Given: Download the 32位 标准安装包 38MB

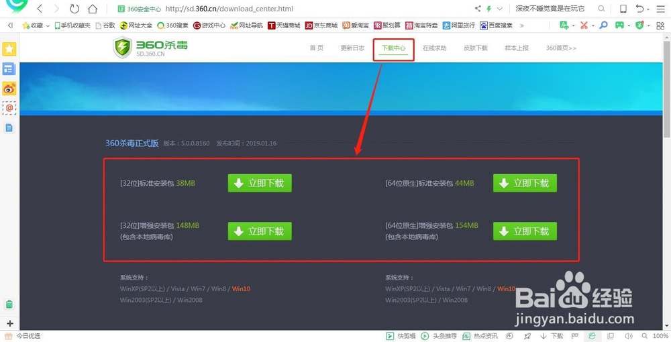Looking at the screenshot, I should 260,183.
